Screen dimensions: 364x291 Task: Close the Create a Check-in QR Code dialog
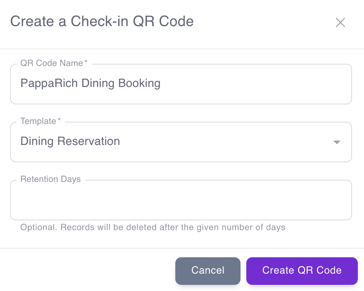[x=340, y=22]
